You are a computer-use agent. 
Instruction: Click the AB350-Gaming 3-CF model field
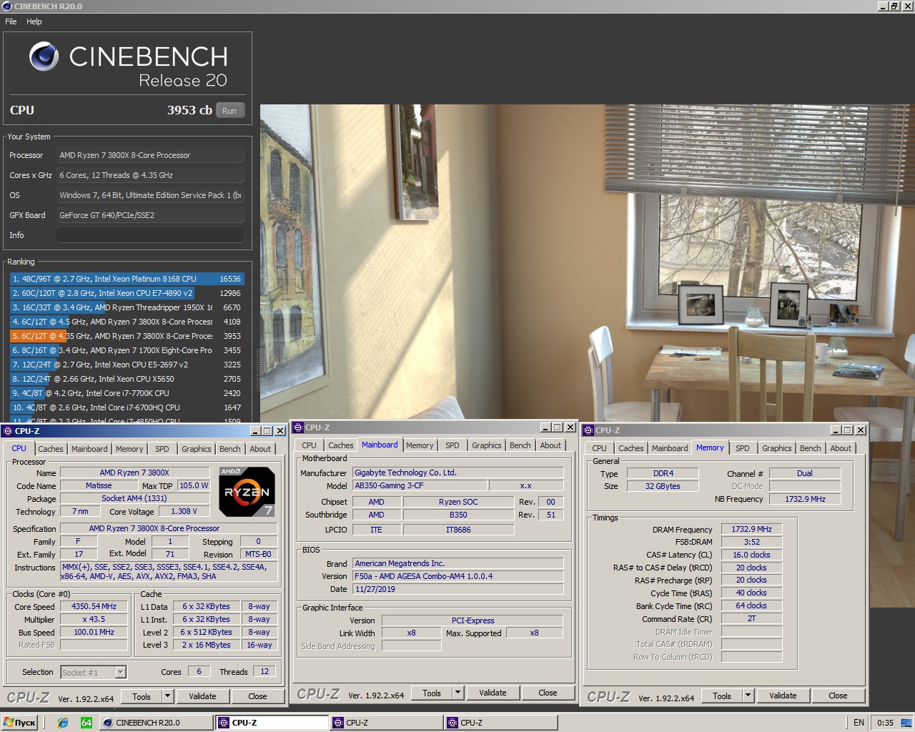420,486
